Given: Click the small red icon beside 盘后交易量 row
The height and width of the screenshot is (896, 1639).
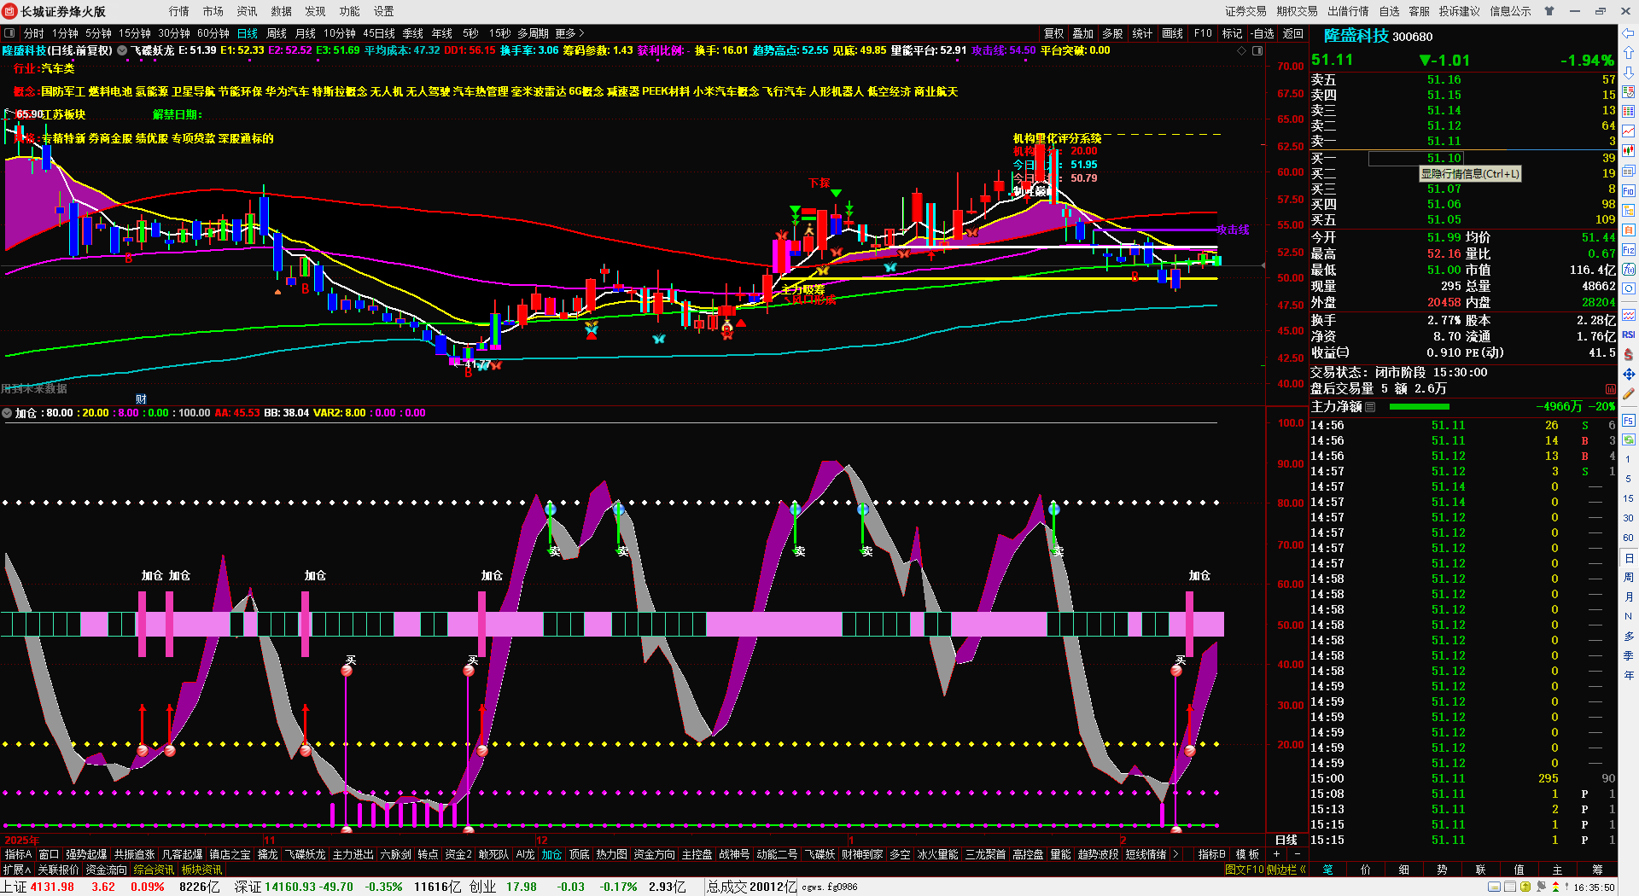Looking at the screenshot, I should click(x=1611, y=389).
